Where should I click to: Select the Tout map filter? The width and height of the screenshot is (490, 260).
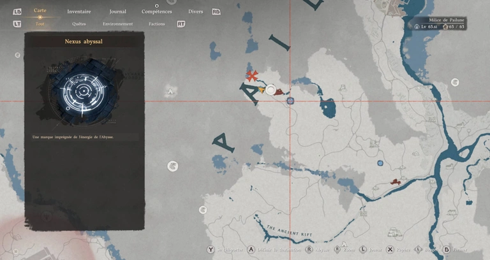40,24
